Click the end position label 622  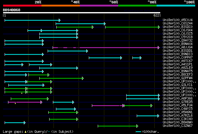tap(156, 15)
